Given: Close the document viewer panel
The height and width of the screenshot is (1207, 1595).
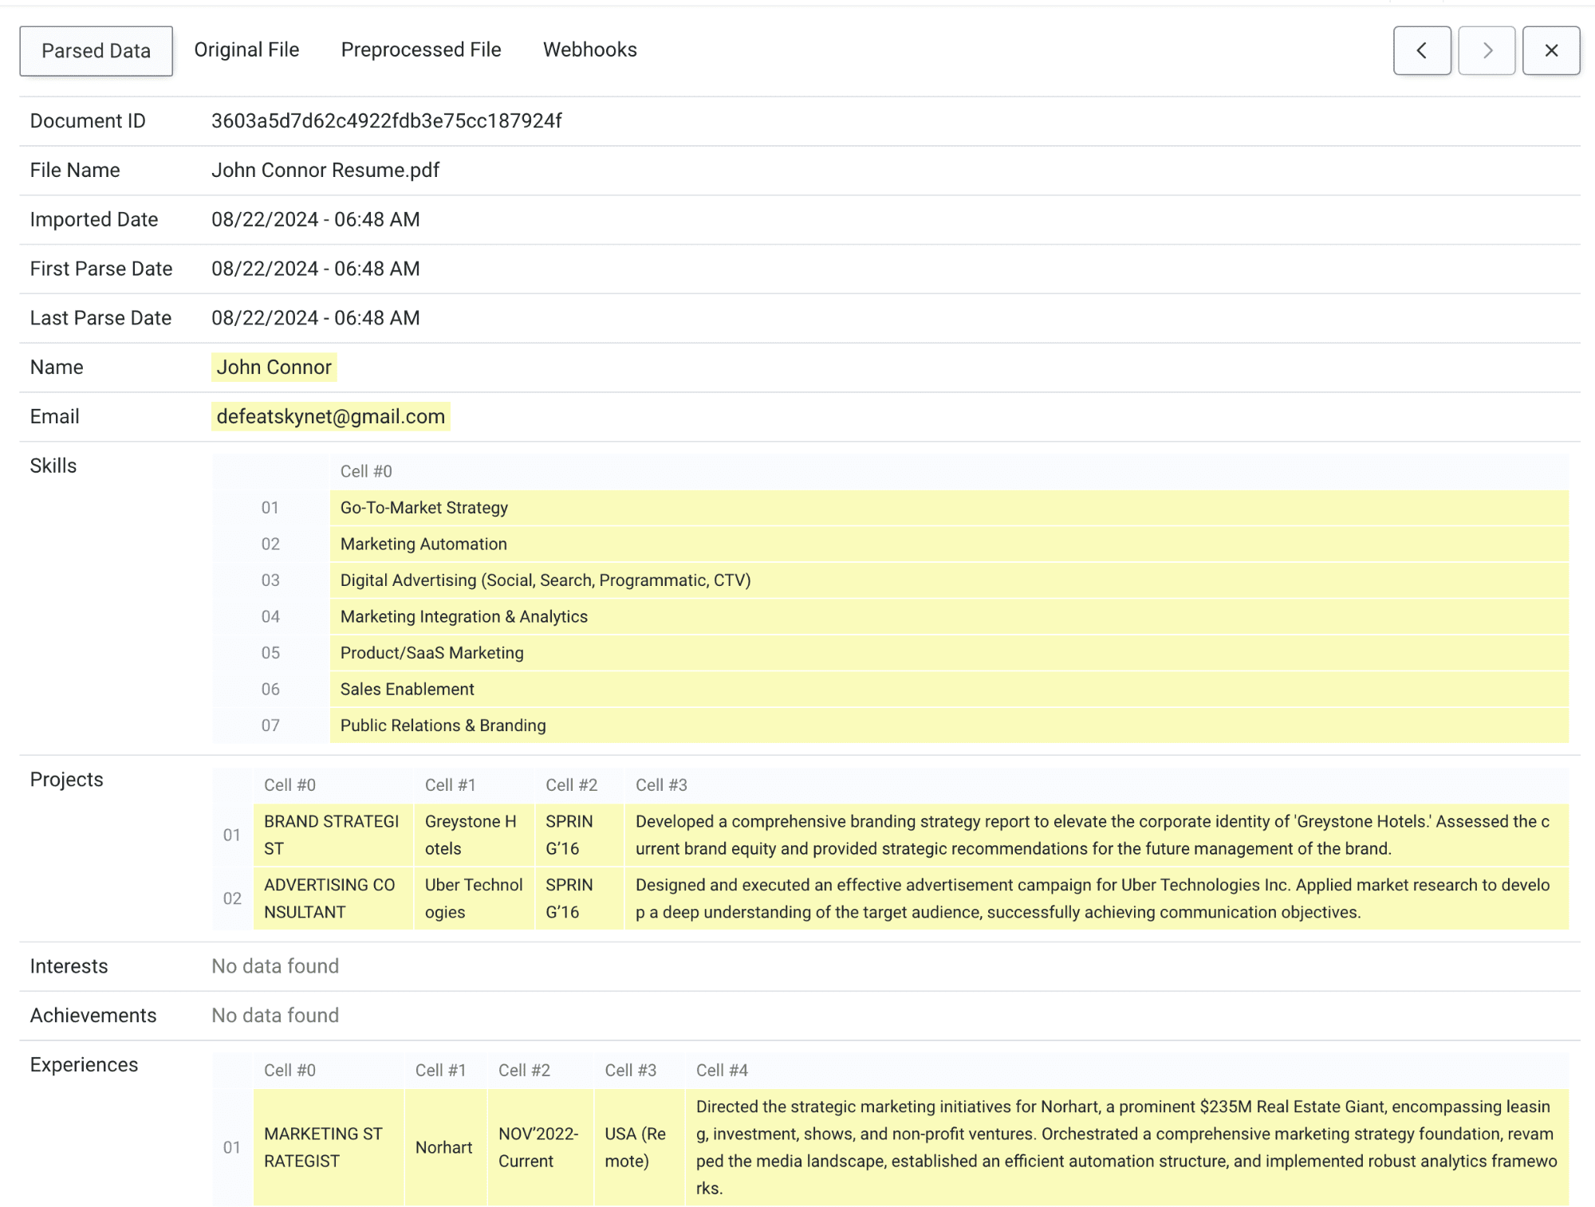Looking at the screenshot, I should 1551,50.
